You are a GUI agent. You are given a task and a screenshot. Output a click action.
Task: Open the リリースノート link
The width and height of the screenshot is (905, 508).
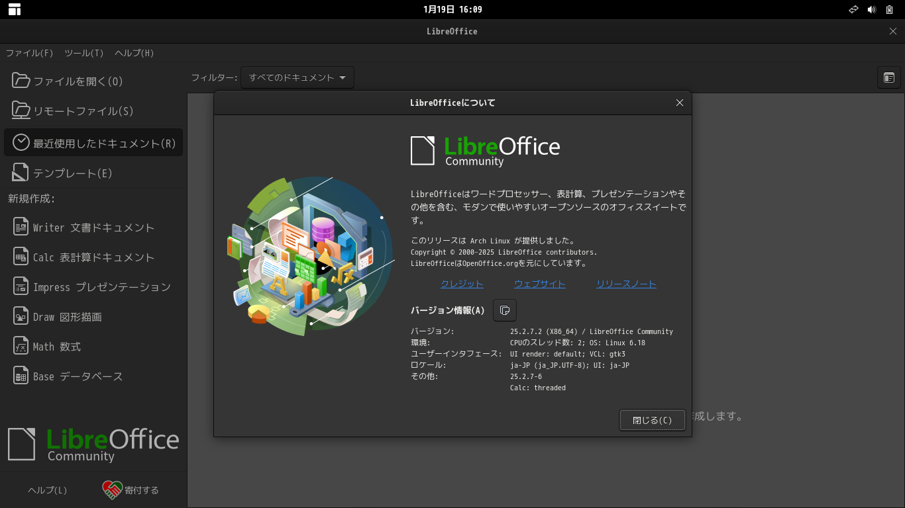click(626, 284)
